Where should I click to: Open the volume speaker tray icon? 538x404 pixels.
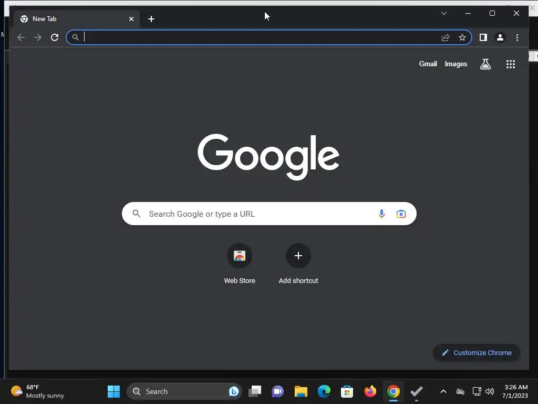tap(490, 391)
